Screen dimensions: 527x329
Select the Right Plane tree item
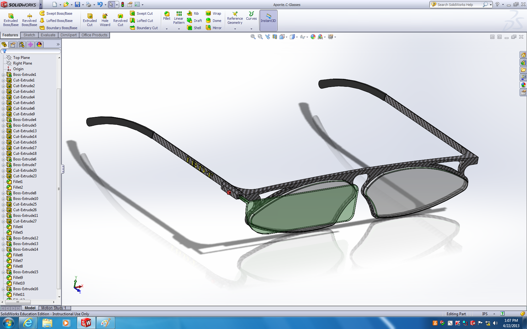coord(19,63)
